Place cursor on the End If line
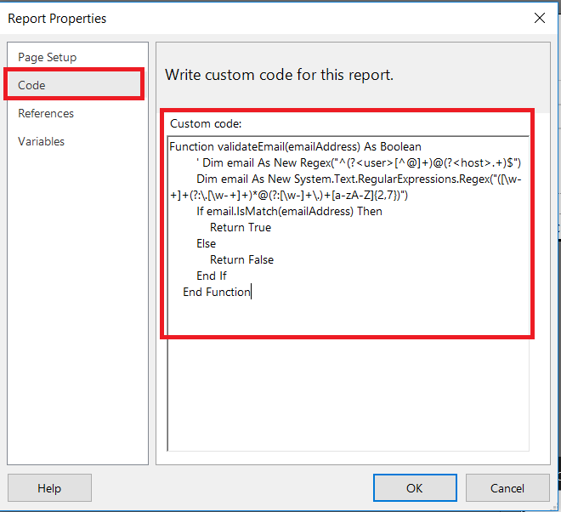This screenshot has height=512, width=561. pyautogui.click(x=212, y=276)
